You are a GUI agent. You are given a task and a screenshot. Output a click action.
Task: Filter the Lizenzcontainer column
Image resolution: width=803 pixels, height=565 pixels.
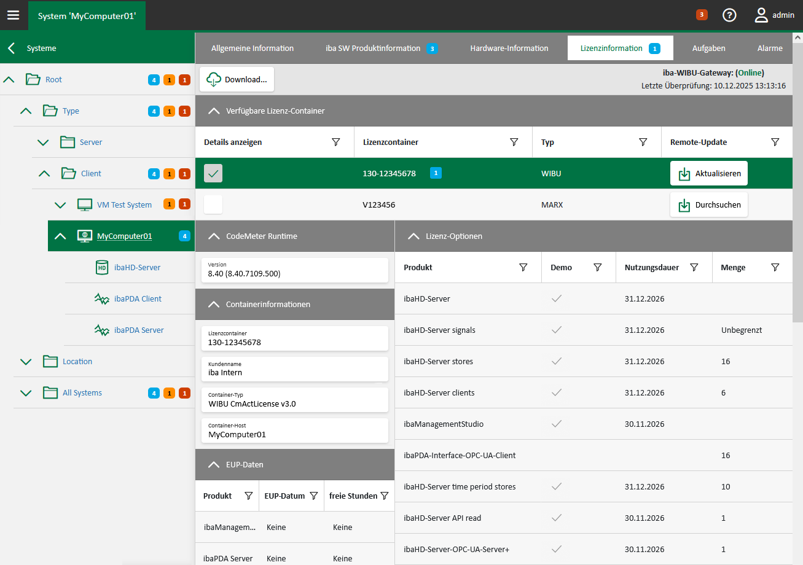(x=514, y=142)
